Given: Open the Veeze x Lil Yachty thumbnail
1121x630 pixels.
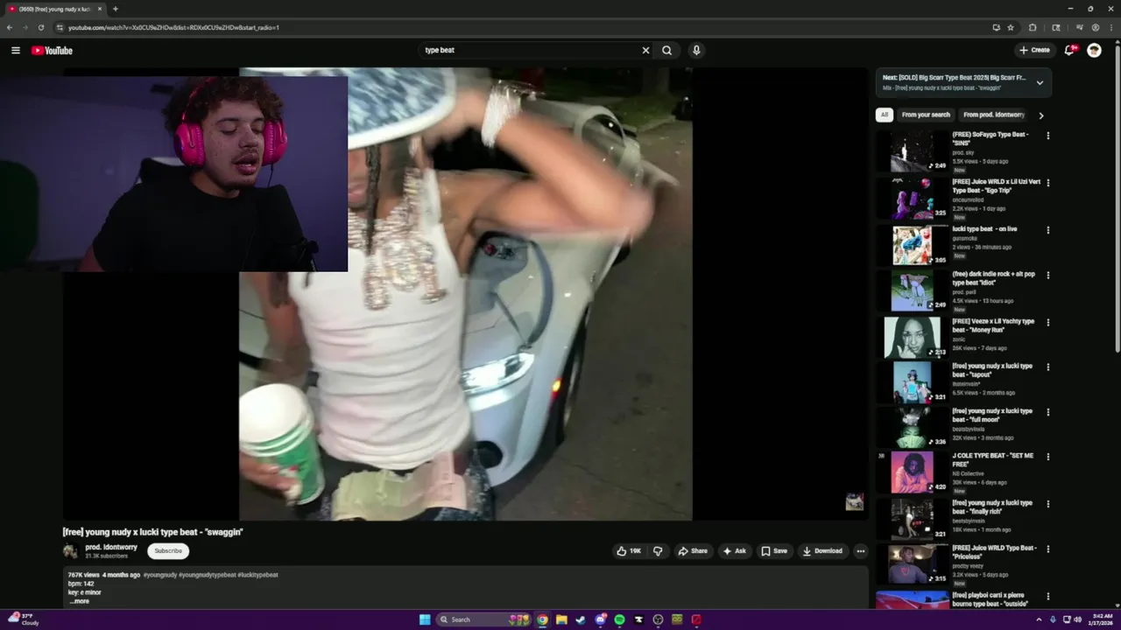Looking at the screenshot, I should (x=912, y=338).
